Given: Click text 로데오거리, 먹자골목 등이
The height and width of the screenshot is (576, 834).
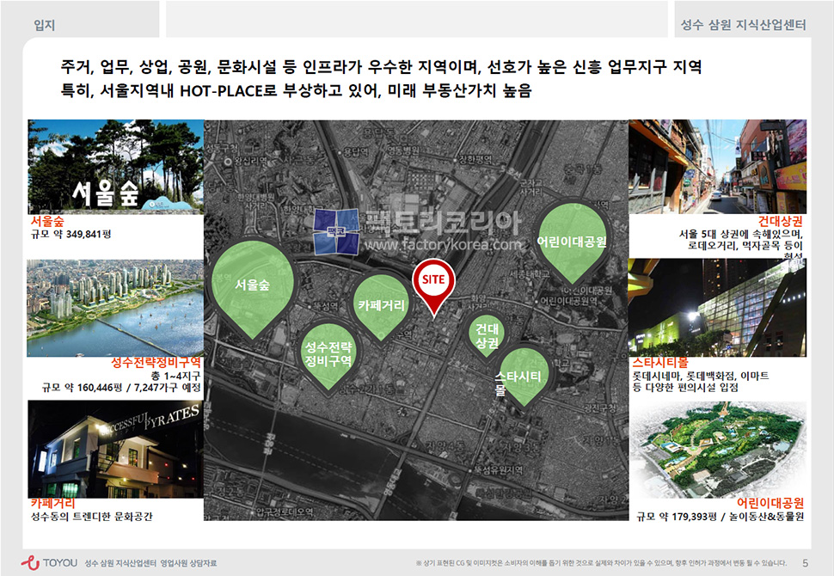Looking at the screenshot, I should click(x=745, y=245).
